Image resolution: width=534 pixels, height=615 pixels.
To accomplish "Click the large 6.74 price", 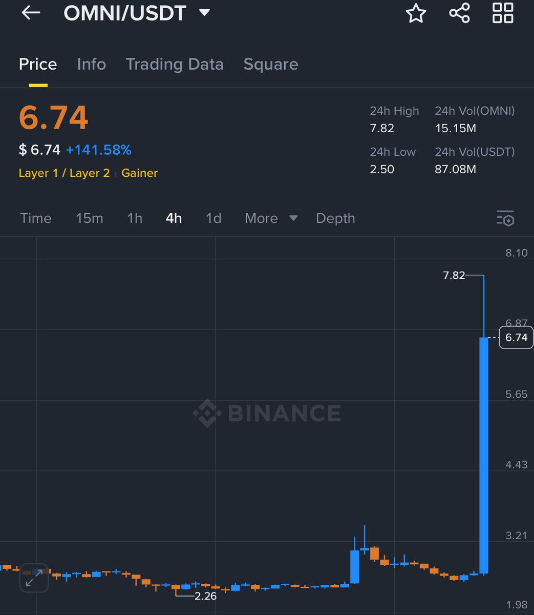I will [54, 117].
